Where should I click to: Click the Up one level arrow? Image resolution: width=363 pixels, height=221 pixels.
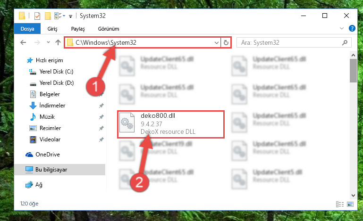(x=58, y=42)
